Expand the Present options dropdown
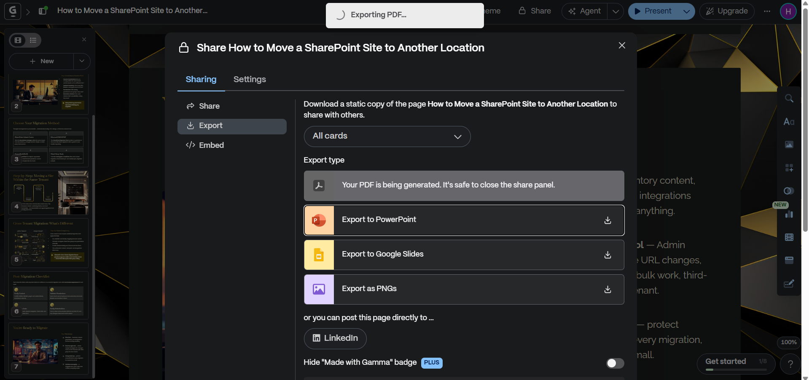Image resolution: width=809 pixels, height=380 pixels. click(x=686, y=11)
